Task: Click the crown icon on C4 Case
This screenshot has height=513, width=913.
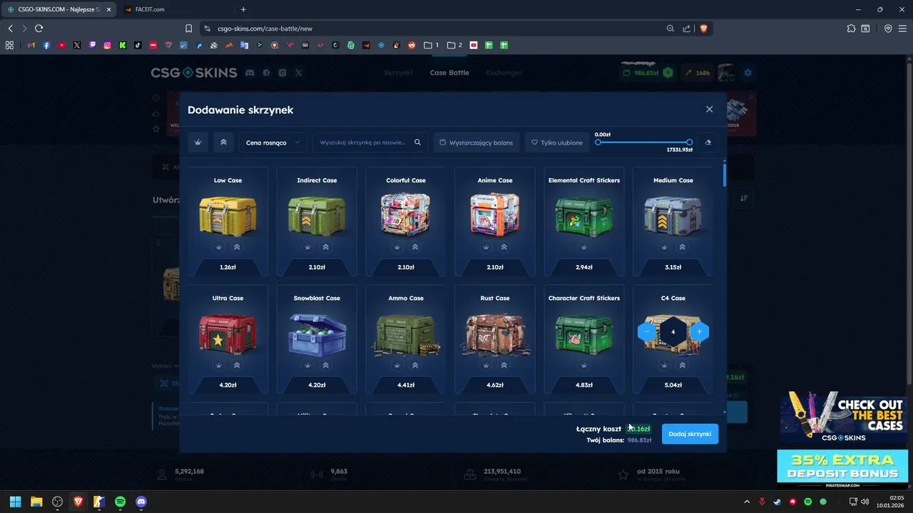Action: point(664,365)
